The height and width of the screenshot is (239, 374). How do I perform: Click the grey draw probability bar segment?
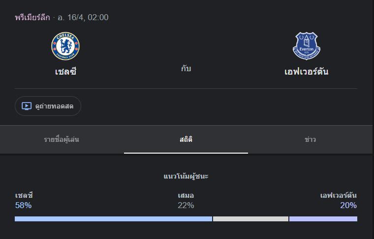pos(250,219)
